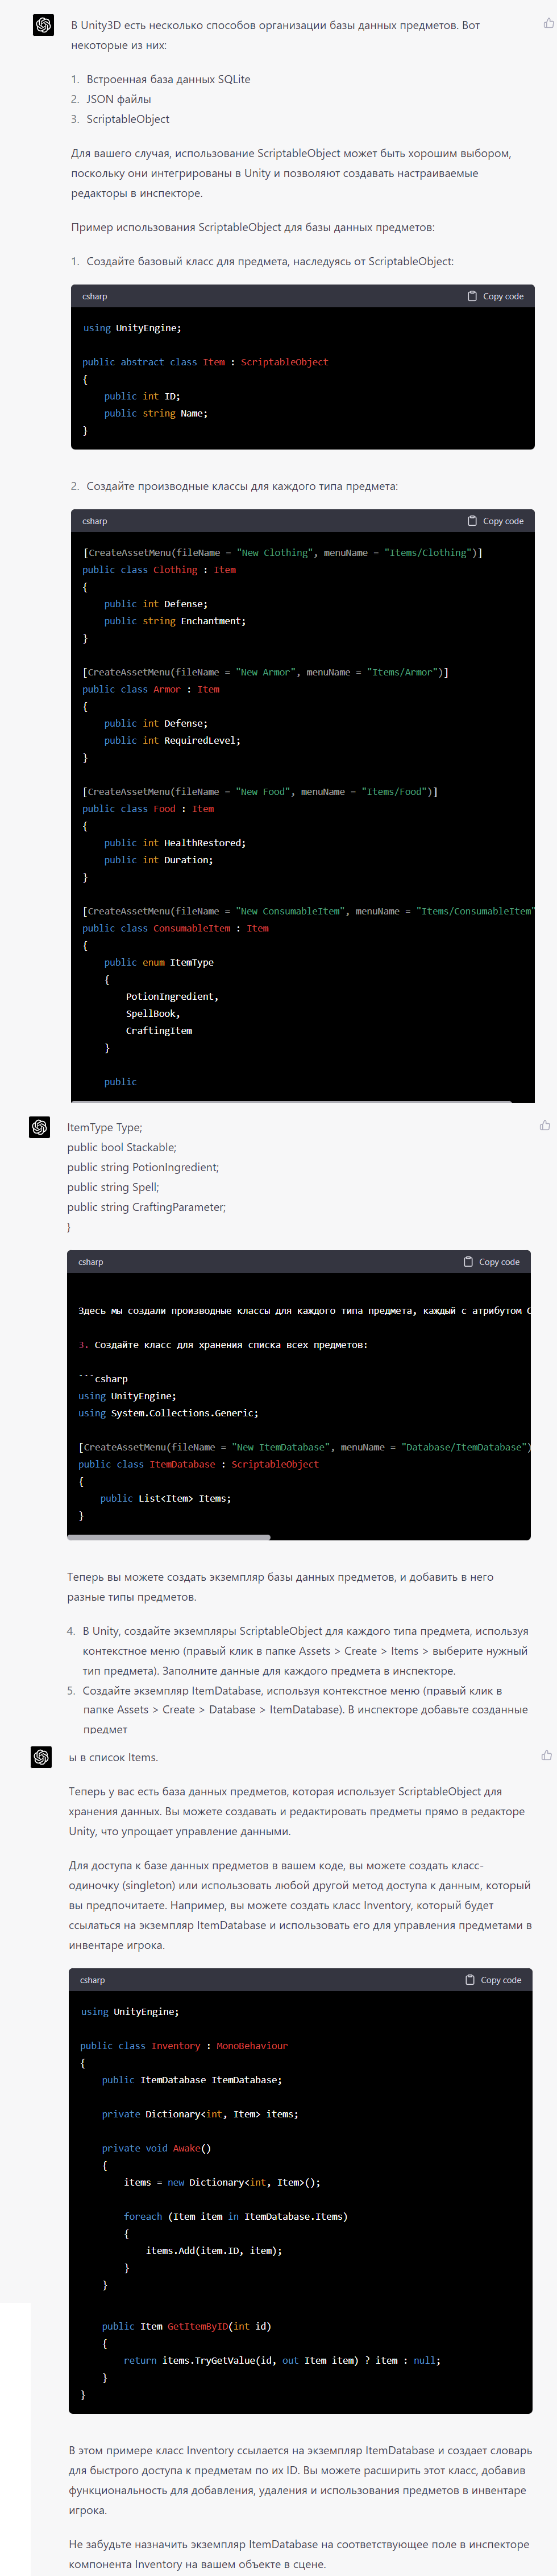Click code line 'items.Add(item.ID, item);'
This screenshot has width=557, height=2576.
point(214,2250)
